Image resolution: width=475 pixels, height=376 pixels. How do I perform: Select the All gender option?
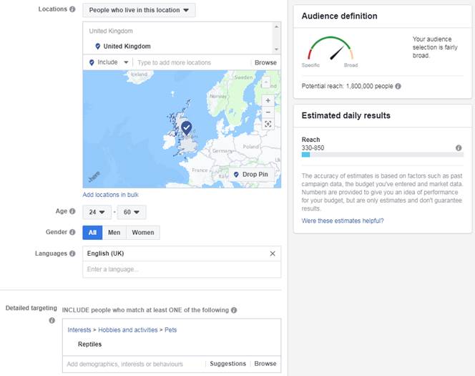(92, 233)
